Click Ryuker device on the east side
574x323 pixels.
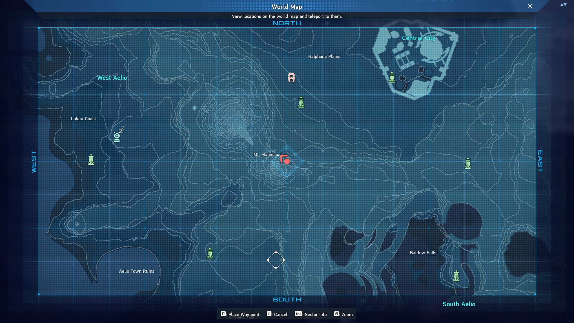[x=468, y=164]
